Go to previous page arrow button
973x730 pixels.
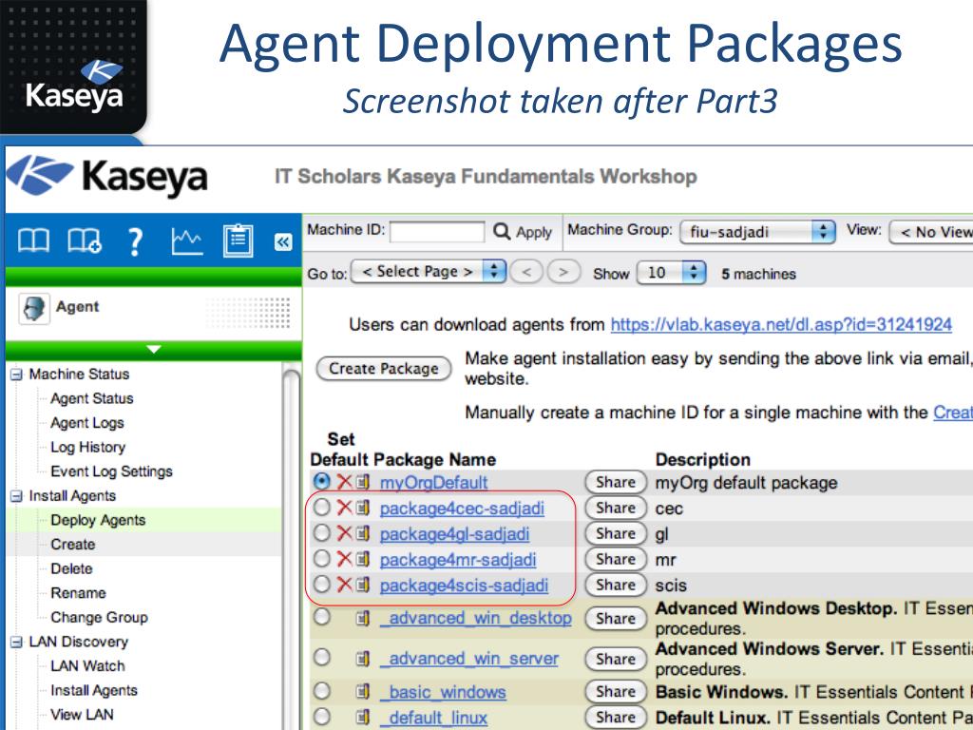point(526,272)
